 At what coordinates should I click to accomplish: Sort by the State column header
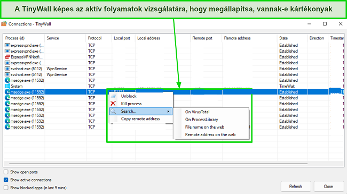point(293,38)
